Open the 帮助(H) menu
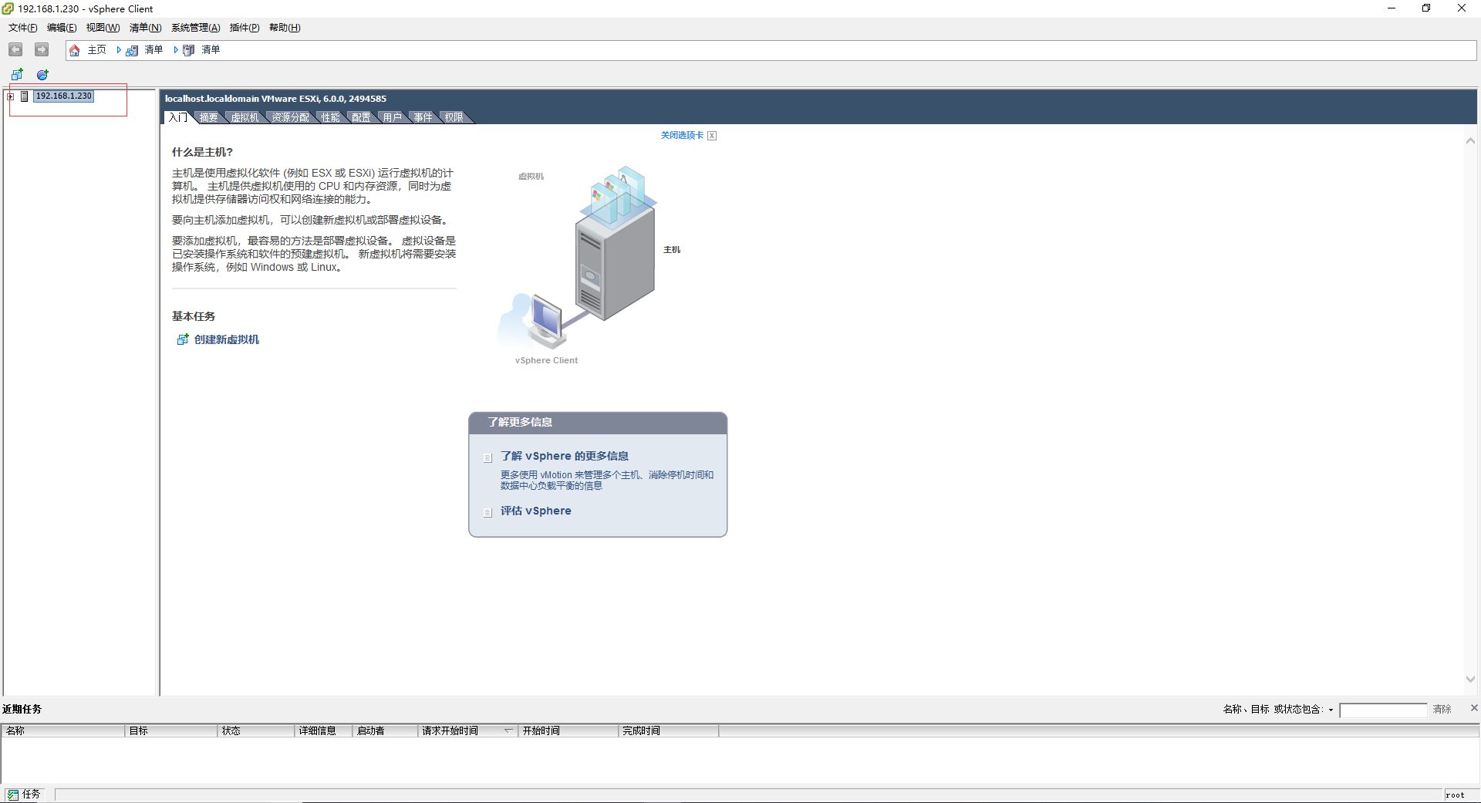This screenshot has width=1481, height=803. [285, 28]
